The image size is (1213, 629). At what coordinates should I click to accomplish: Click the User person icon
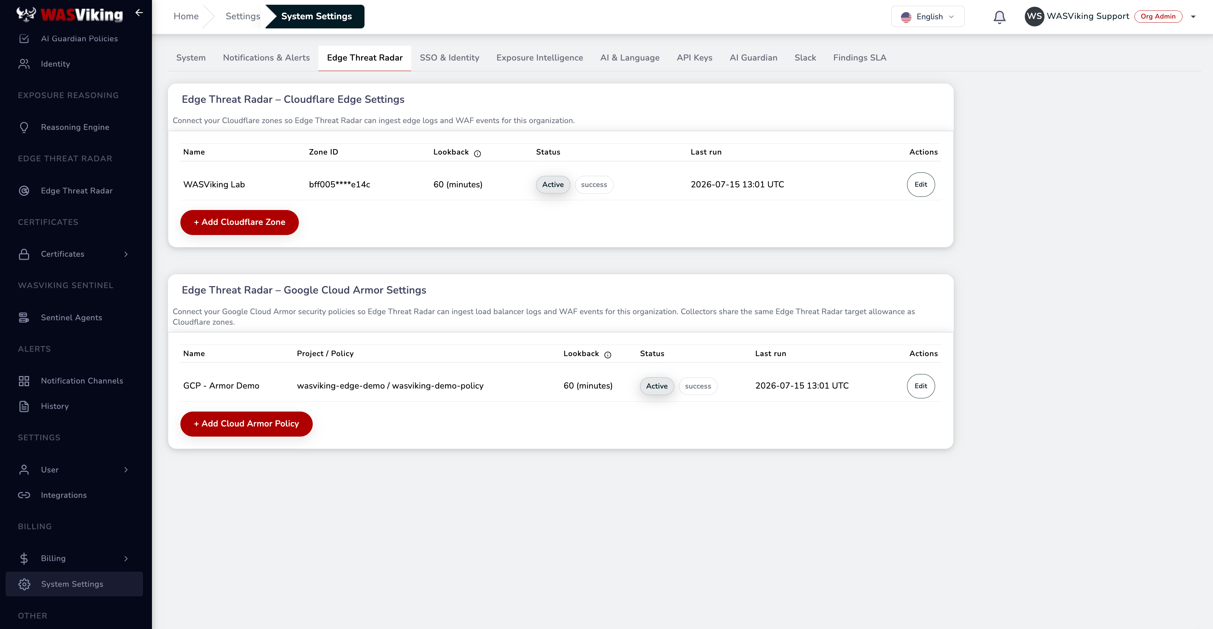[x=24, y=469]
